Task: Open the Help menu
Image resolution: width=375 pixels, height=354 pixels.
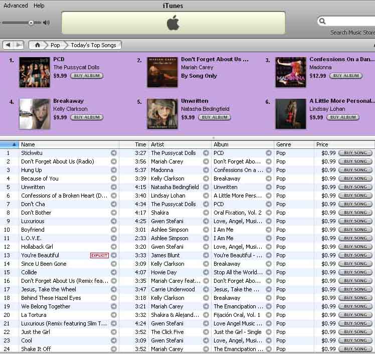Action: tap(39, 5)
